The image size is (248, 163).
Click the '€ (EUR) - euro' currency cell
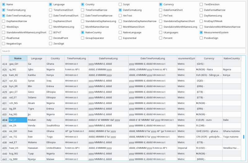(x=209, y=120)
